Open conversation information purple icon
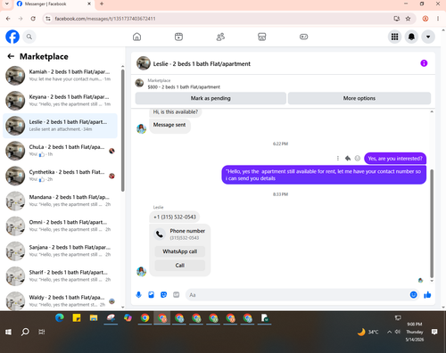 pyautogui.click(x=424, y=63)
